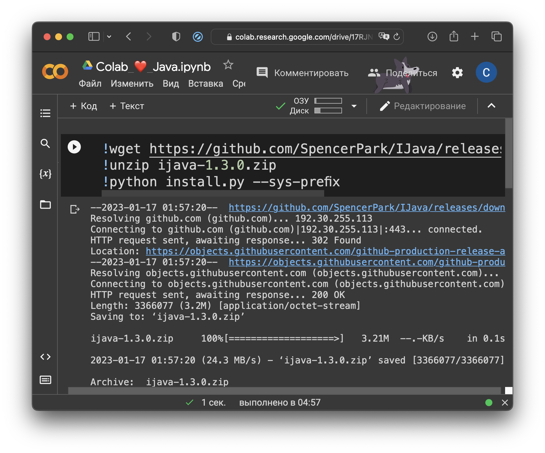Expand the Safari tab group dropdown
This screenshot has height=453, width=545.
(109, 37)
